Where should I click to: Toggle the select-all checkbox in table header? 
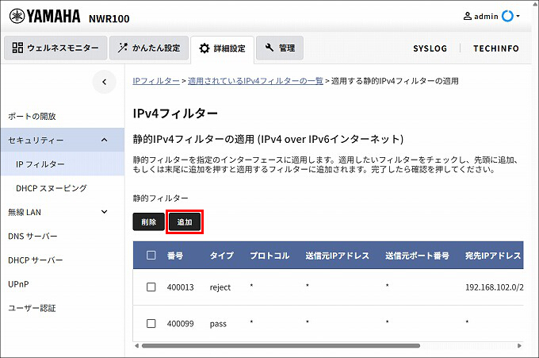(151, 255)
